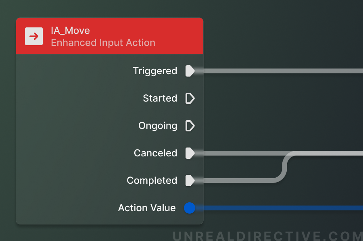Click the Triggered pin label
The width and height of the screenshot is (363, 241).
coord(155,71)
